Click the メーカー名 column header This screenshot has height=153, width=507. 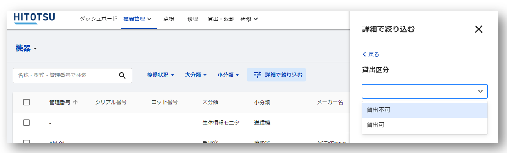(x=330, y=102)
